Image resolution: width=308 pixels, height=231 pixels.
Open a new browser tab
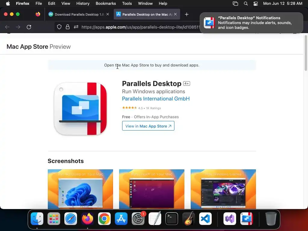click(x=186, y=14)
